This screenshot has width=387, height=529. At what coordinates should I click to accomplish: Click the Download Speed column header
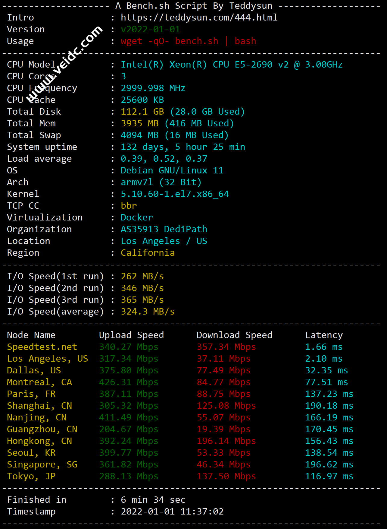[234, 335]
